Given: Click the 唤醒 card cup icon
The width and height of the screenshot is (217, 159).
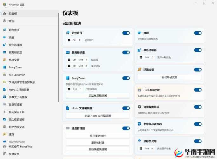Looking at the screenshot, I should pyautogui.click(x=139, y=33).
